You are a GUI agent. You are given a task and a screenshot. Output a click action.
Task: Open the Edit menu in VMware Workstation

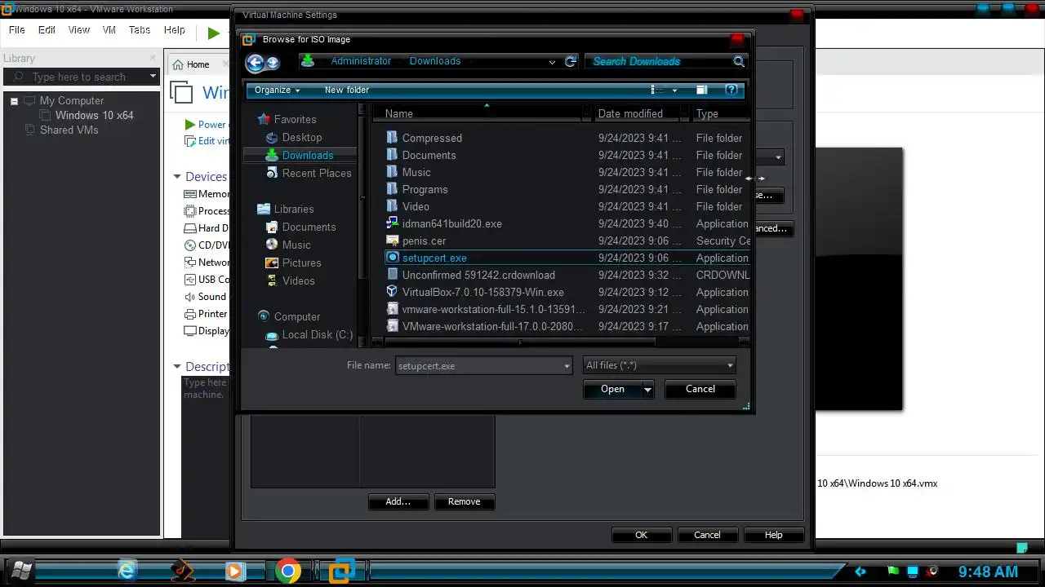pyautogui.click(x=47, y=30)
